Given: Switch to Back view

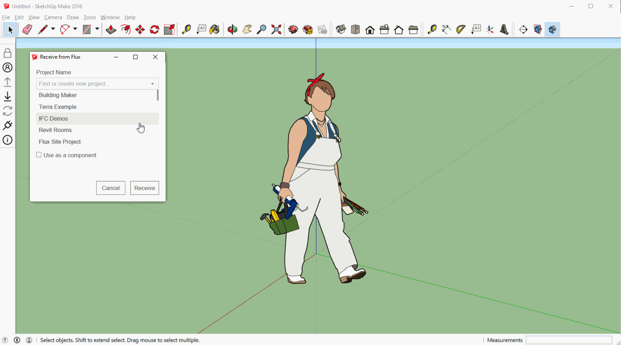Looking at the screenshot, I should (x=399, y=29).
